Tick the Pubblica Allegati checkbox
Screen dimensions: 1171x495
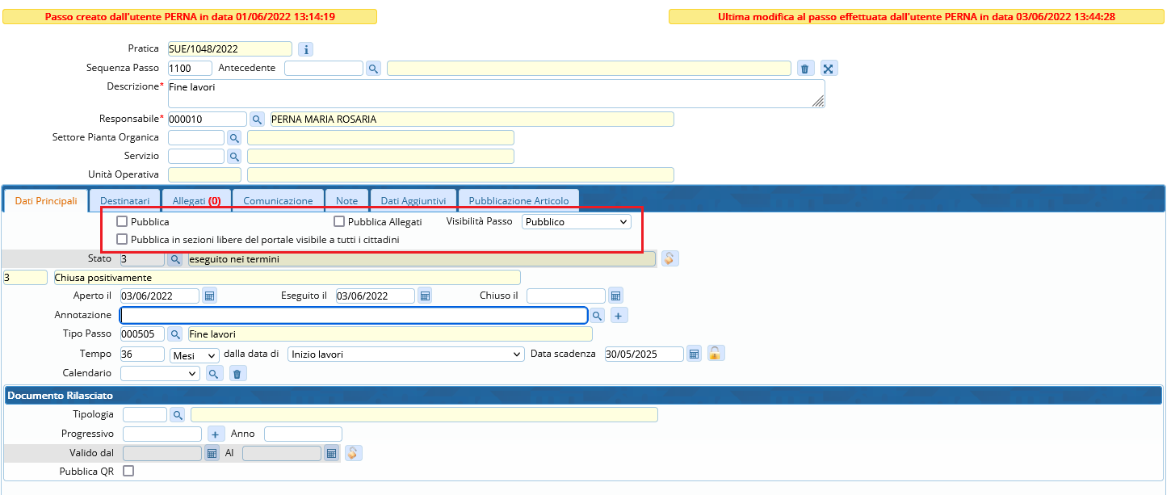(339, 221)
